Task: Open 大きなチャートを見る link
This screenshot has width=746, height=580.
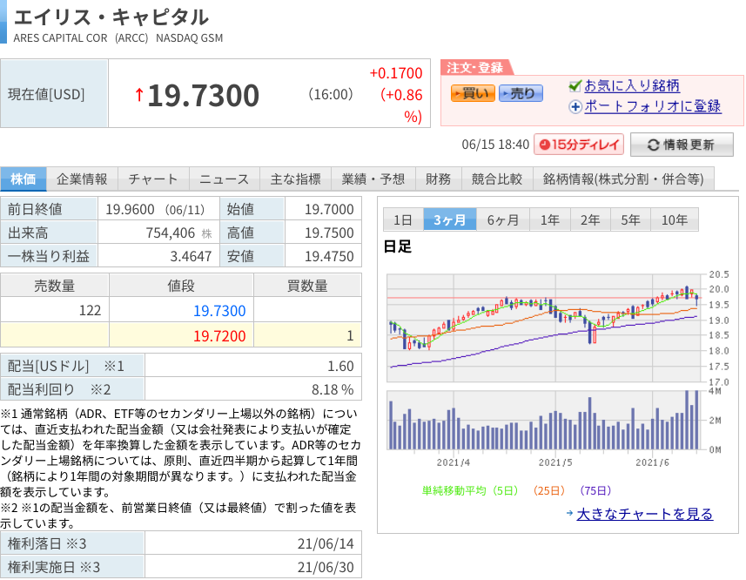Action: 645,514
